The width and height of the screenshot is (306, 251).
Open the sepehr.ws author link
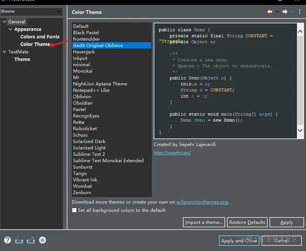(x=172, y=153)
